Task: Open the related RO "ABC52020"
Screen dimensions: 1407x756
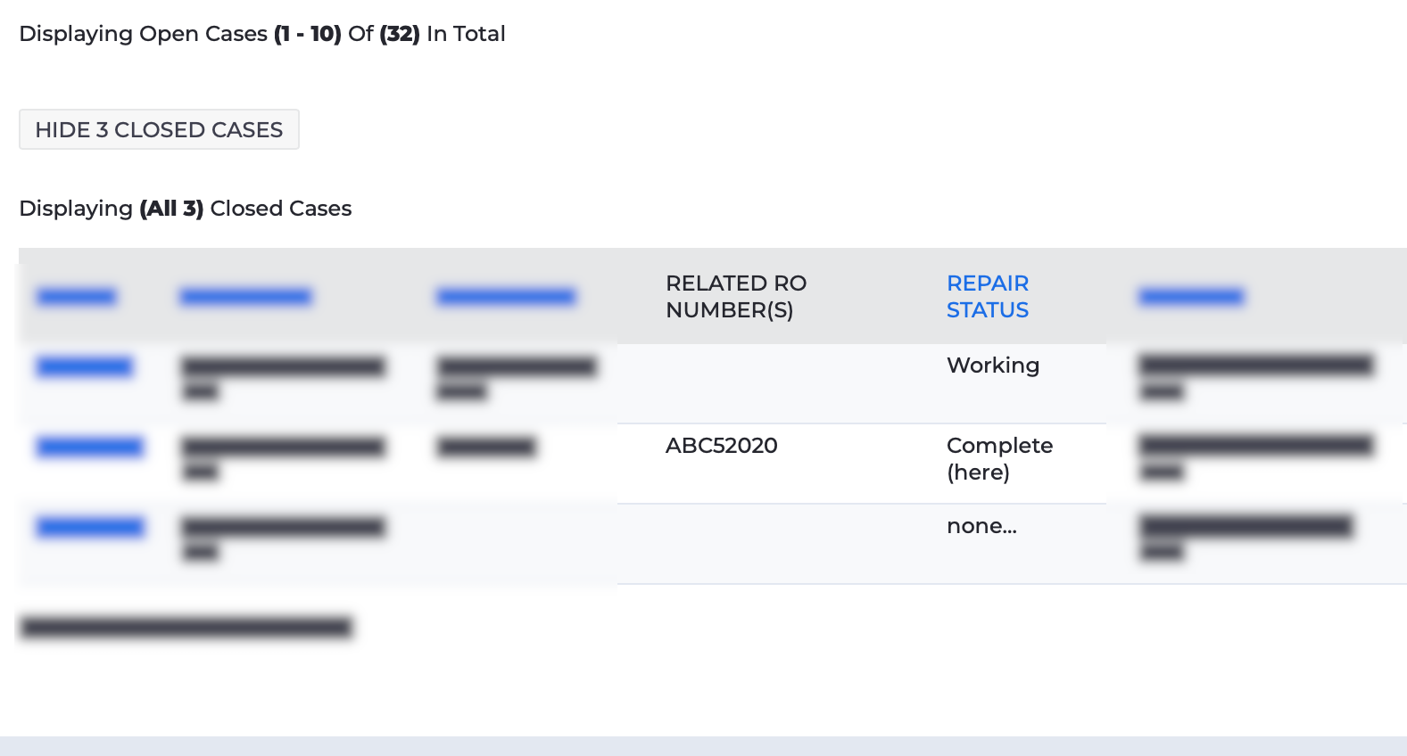Action: click(x=721, y=446)
